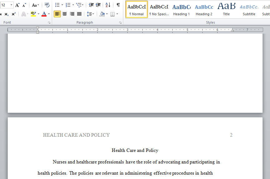The height and width of the screenshot is (179, 270).
Task: Click the centered title Health Care and Policy
Action: click(x=135, y=150)
